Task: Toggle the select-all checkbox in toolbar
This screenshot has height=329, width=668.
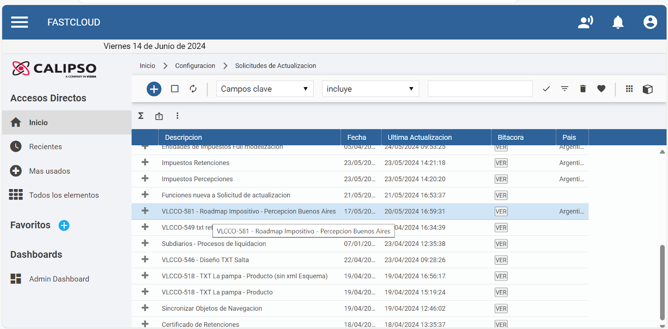Action: coord(175,89)
